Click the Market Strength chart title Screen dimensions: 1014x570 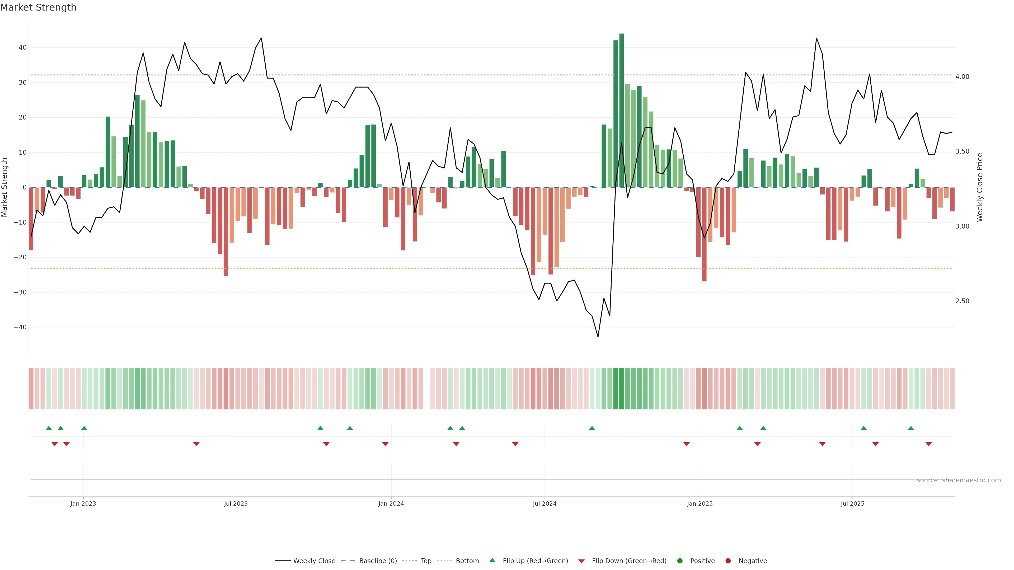pos(38,7)
